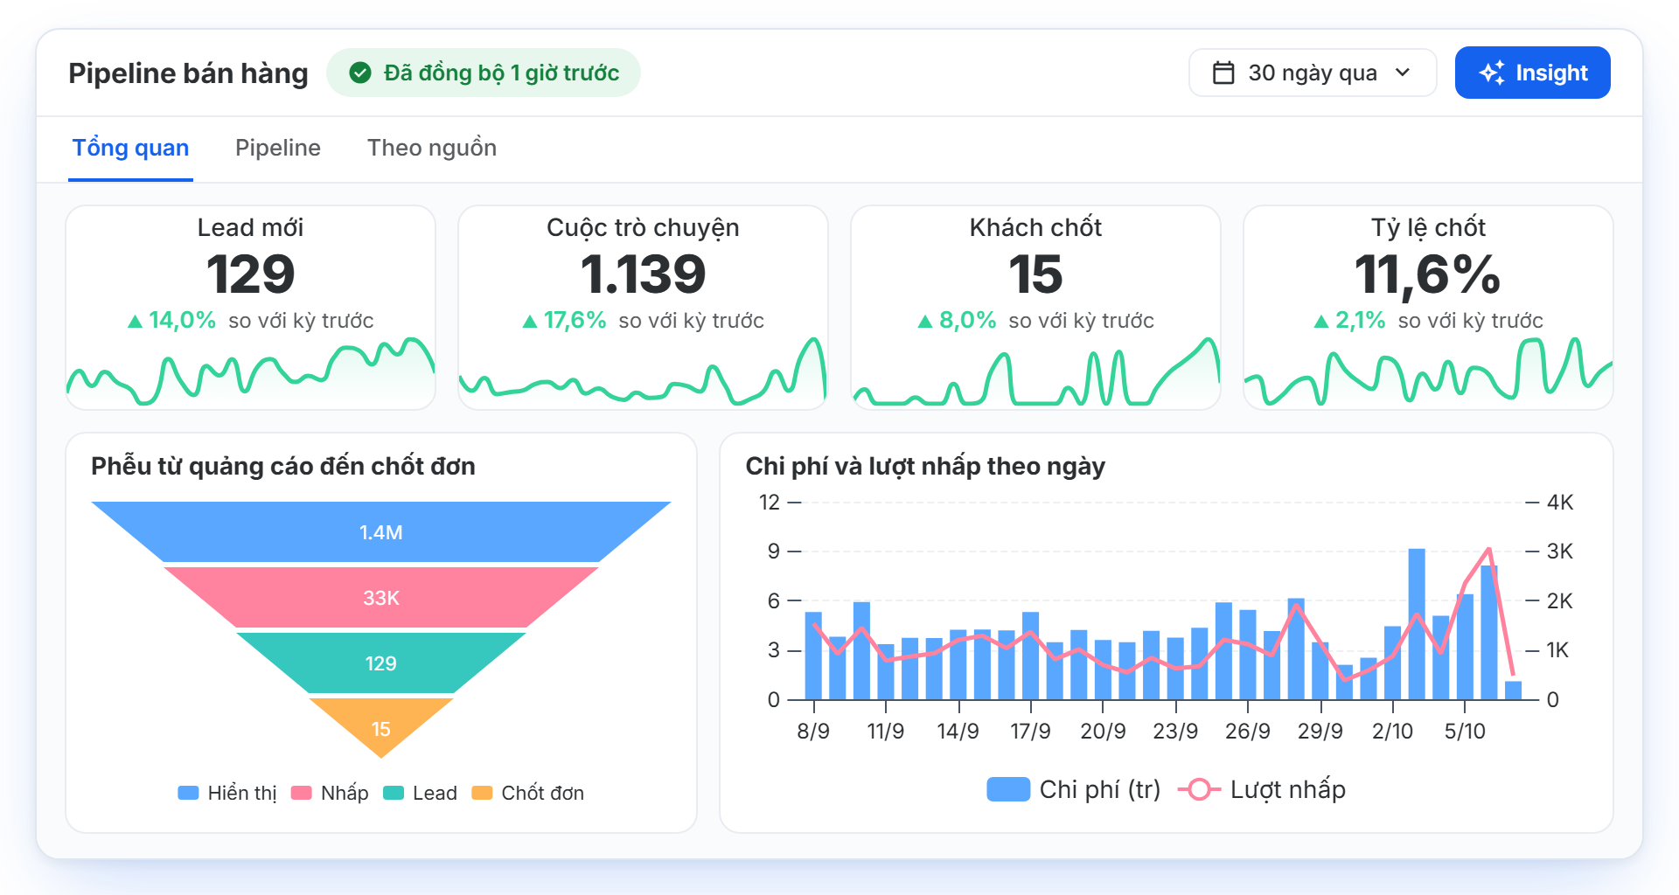Click the Lead mới sparkline chart

tap(251, 371)
